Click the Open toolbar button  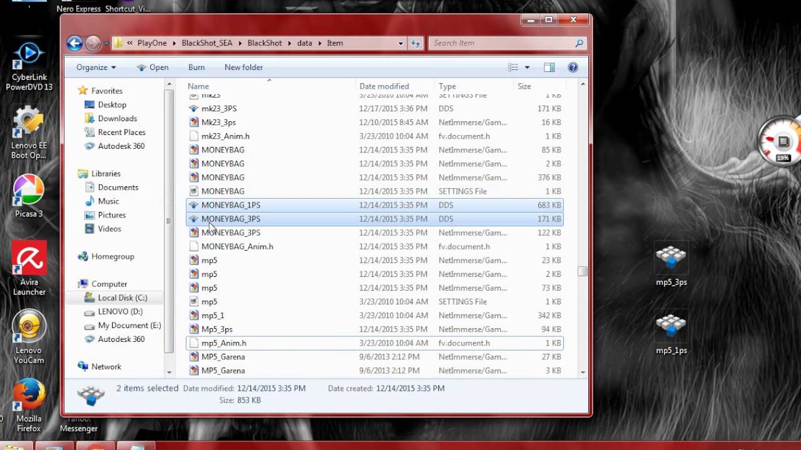pos(153,67)
